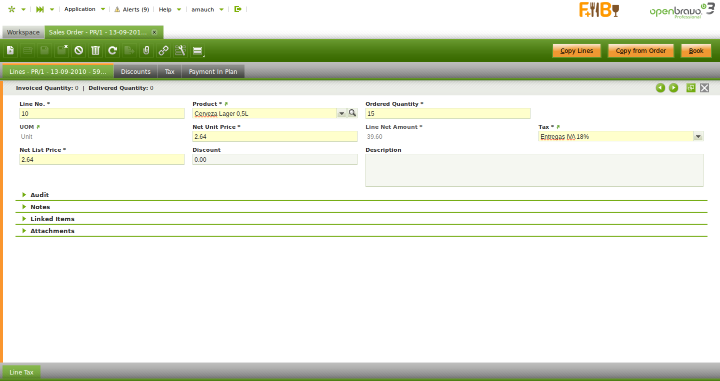Go to next record arrow
This screenshot has width=720, height=381.
click(x=673, y=88)
